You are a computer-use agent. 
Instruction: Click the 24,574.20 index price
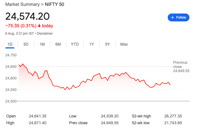27,16
